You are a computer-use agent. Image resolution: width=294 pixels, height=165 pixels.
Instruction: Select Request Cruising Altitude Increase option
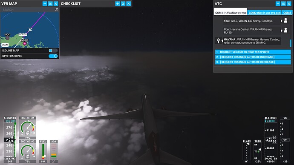(x=253, y=57)
